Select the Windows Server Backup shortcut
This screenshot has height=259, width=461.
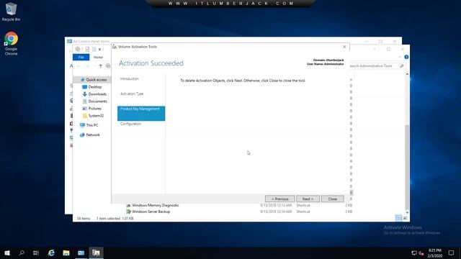[x=151, y=212]
